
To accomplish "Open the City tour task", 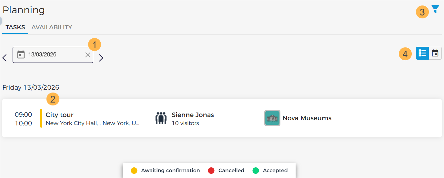I will tap(60, 115).
